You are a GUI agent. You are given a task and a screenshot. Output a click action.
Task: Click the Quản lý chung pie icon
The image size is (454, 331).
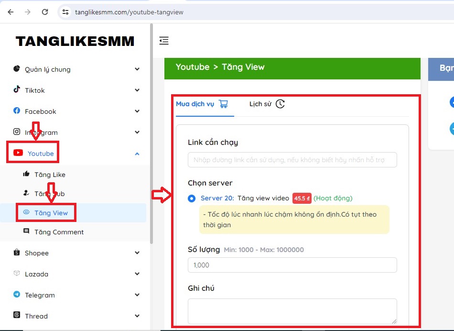[17, 69]
